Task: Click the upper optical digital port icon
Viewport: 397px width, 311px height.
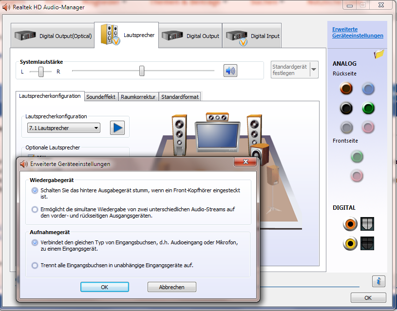Action: (367, 224)
